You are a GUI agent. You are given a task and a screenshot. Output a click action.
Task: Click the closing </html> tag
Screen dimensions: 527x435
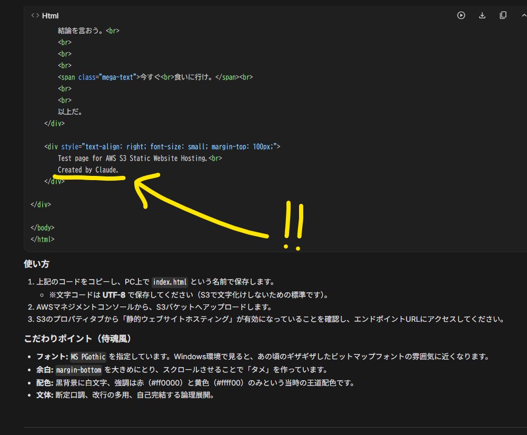coord(42,239)
